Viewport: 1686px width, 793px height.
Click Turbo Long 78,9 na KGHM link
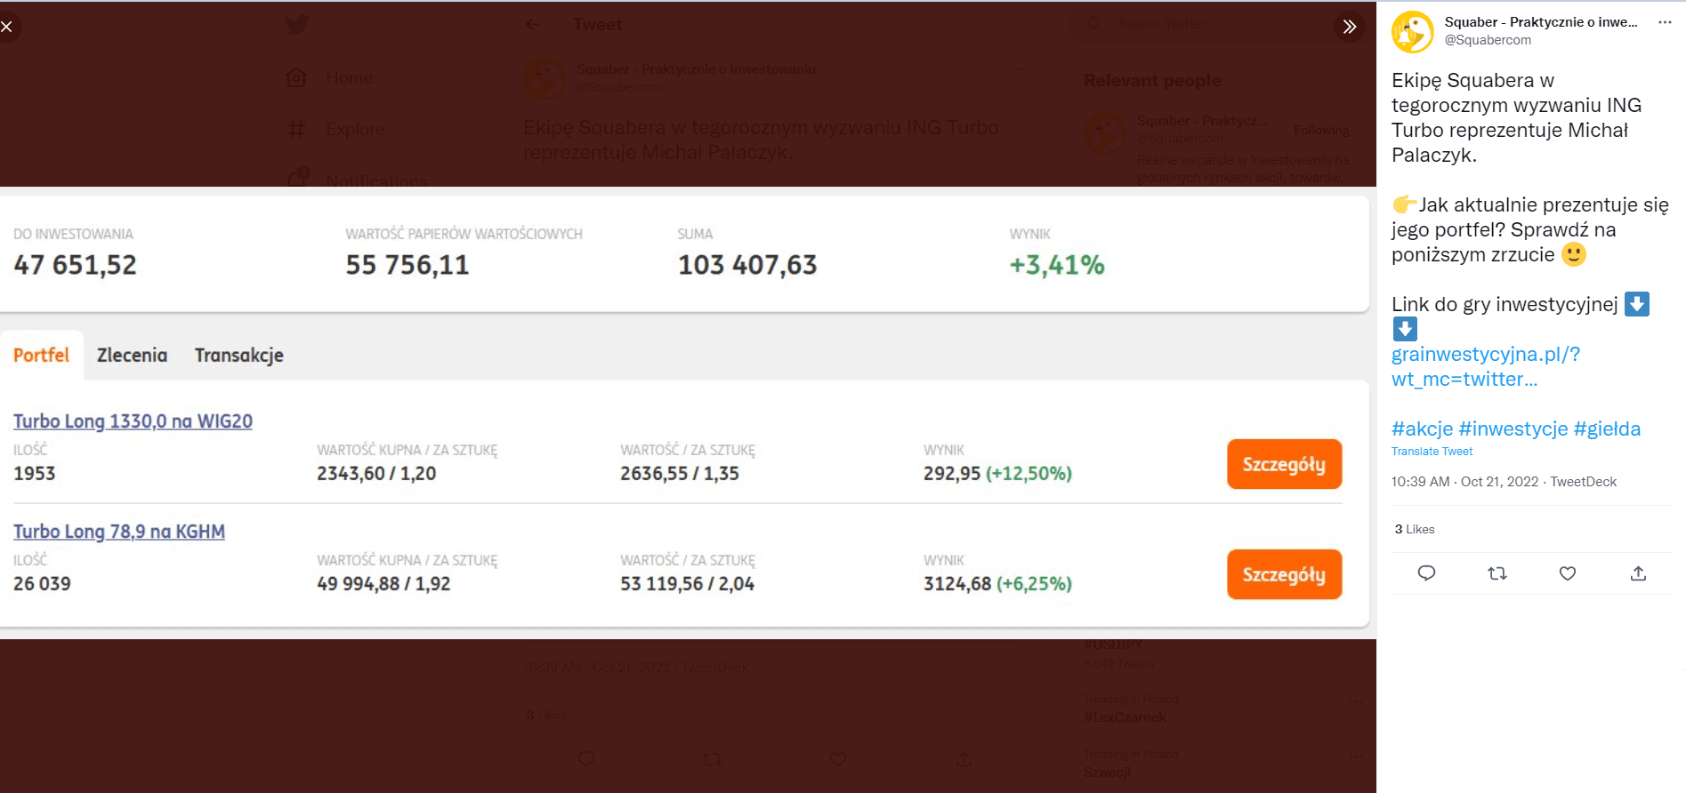[x=119, y=532]
